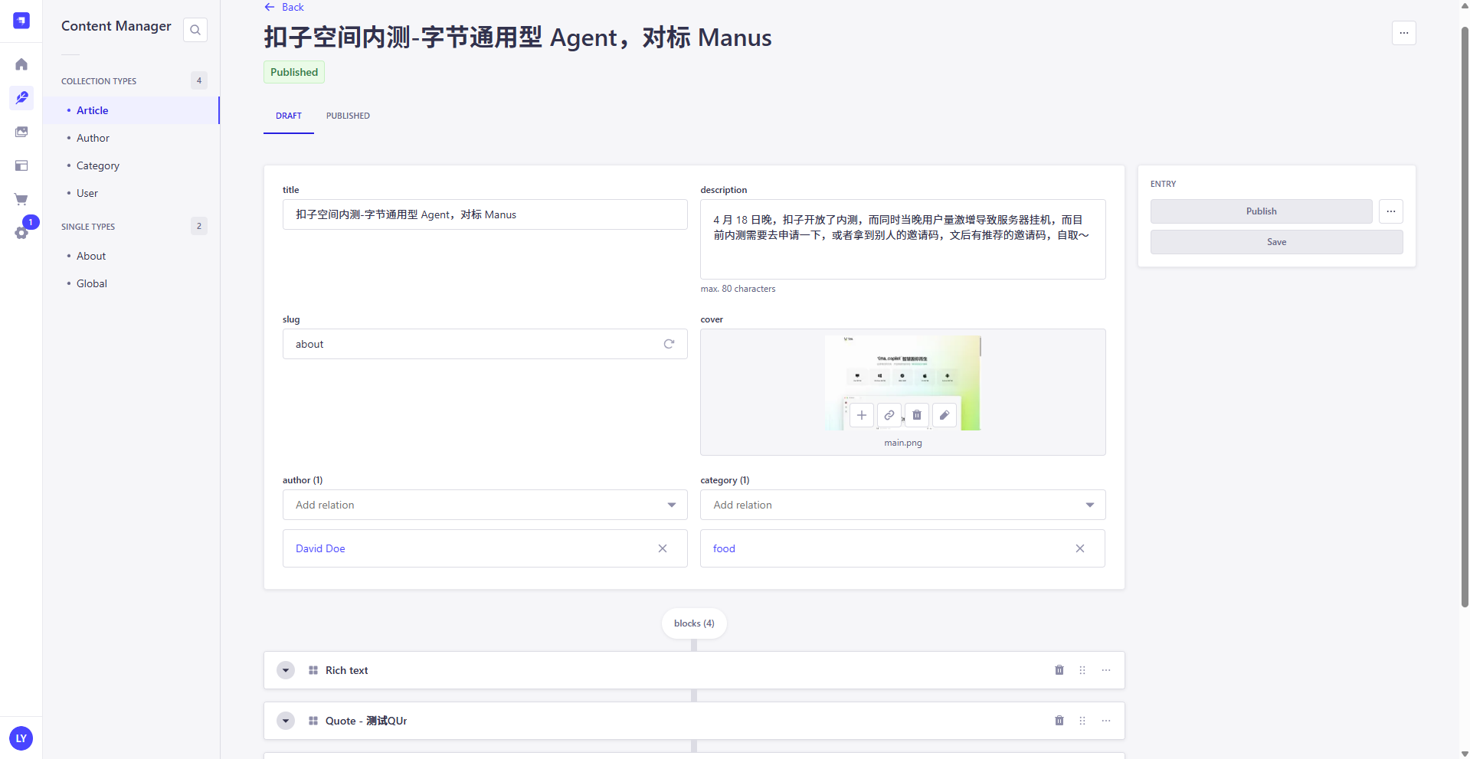1470x759 pixels.
Task: Focus the title input field
Action: click(x=485, y=214)
